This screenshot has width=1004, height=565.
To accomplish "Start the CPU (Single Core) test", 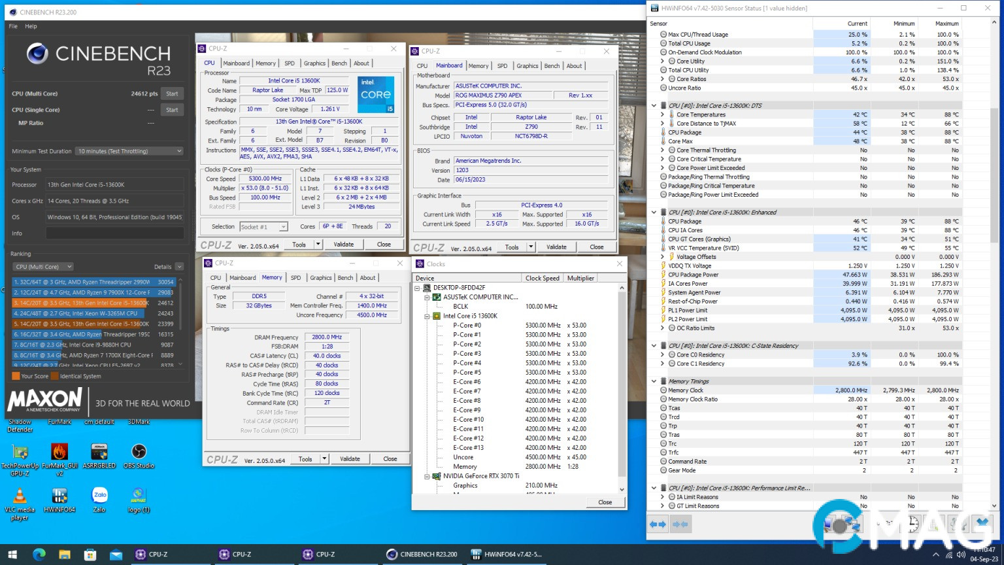I will [172, 110].
